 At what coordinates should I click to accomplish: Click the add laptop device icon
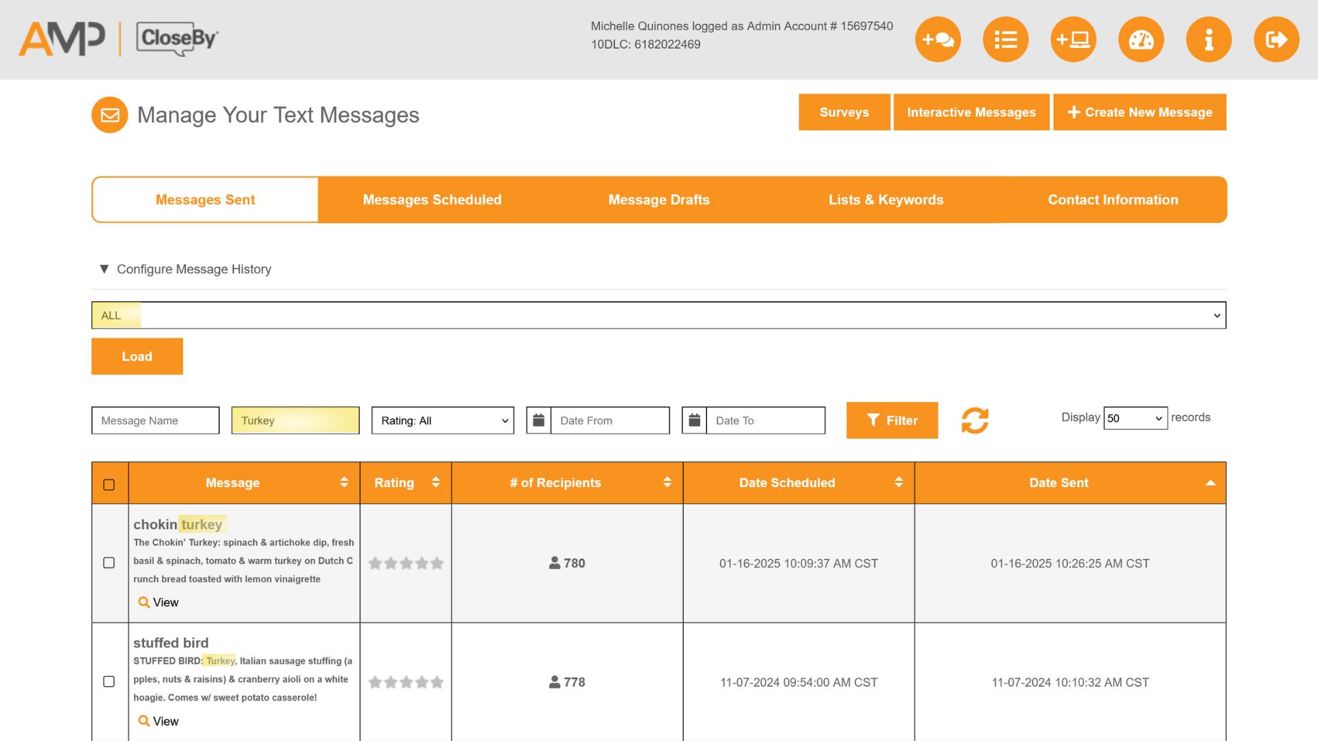click(x=1073, y=40)
